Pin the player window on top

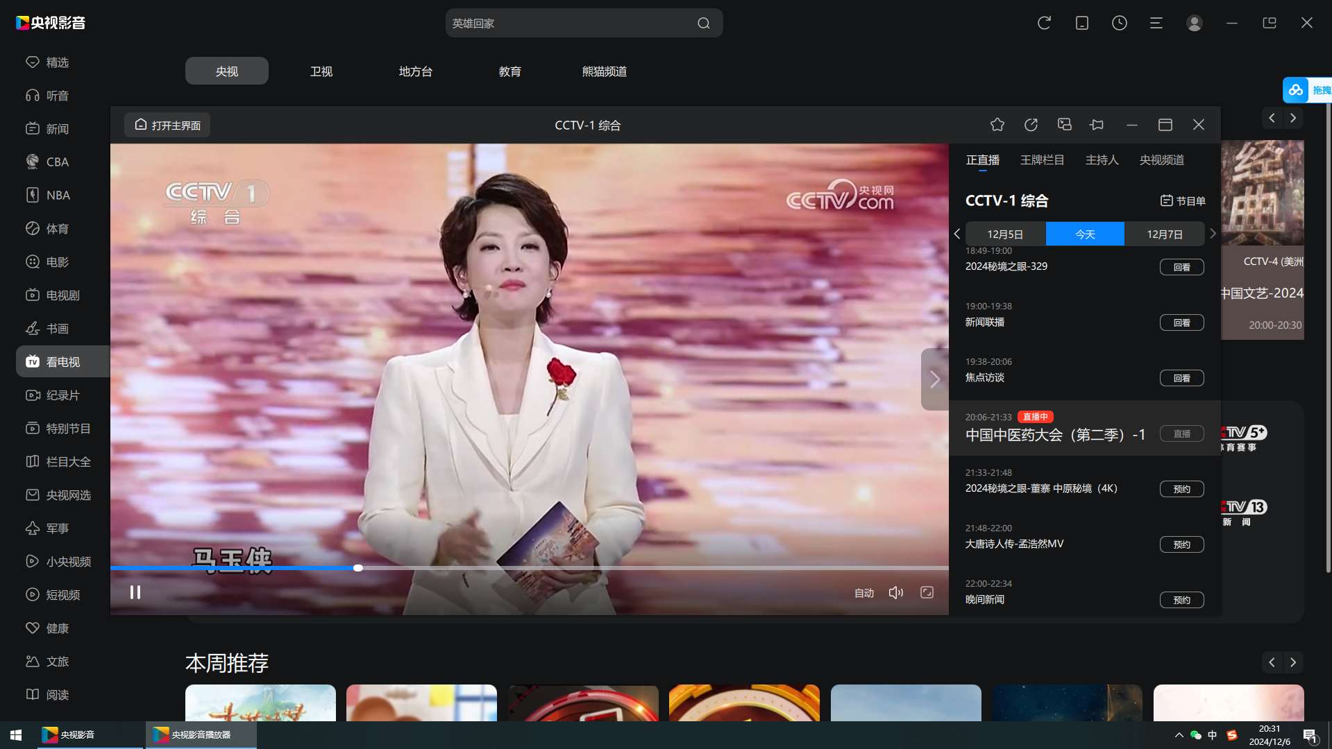pyautogui.click(x=1097, y=125)
